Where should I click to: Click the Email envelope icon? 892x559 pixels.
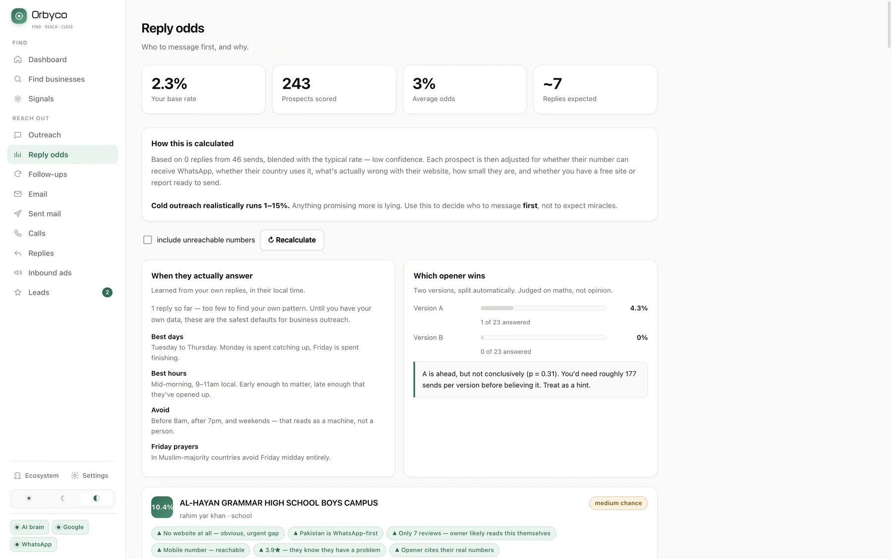tap(18, 194)
